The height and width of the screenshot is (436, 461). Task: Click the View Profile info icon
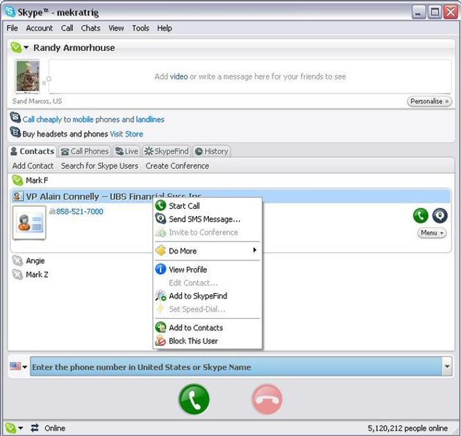click(x=160, y=269)
